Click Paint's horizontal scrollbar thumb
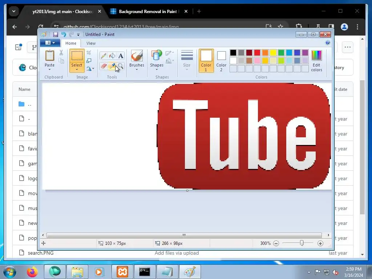The width and height of the screenshot is (372, 279). click(x=184, y=235)
